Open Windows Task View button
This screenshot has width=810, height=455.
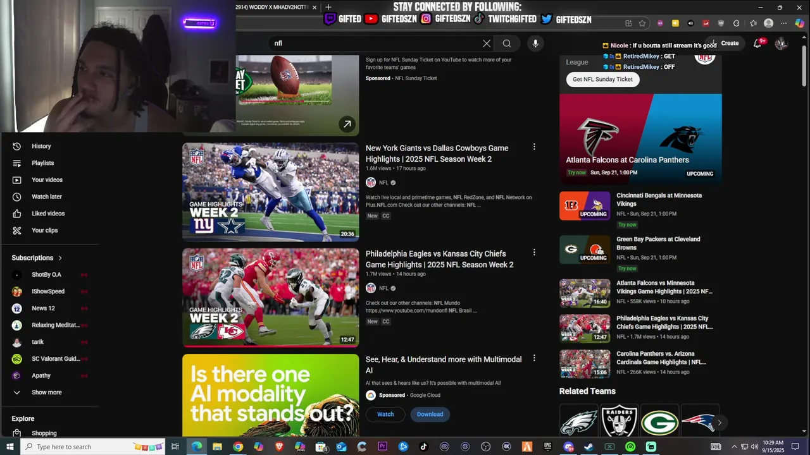(175, 447)
